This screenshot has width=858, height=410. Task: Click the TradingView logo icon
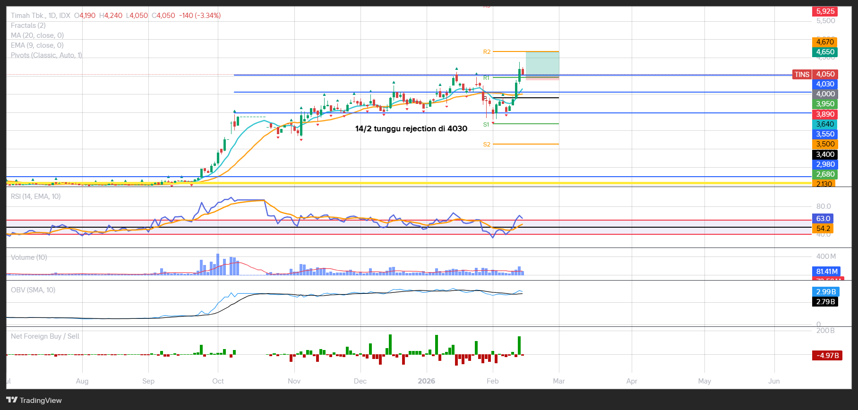coord(12,400)
